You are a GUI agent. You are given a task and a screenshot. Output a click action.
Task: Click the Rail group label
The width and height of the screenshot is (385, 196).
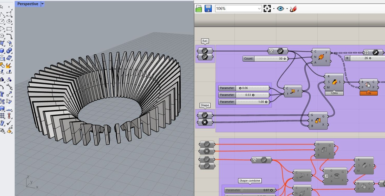tap(205, 41)
